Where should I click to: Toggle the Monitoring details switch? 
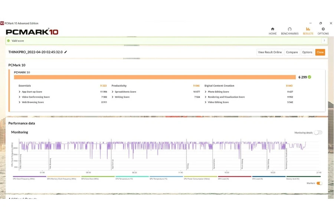(x=318, y=133)
